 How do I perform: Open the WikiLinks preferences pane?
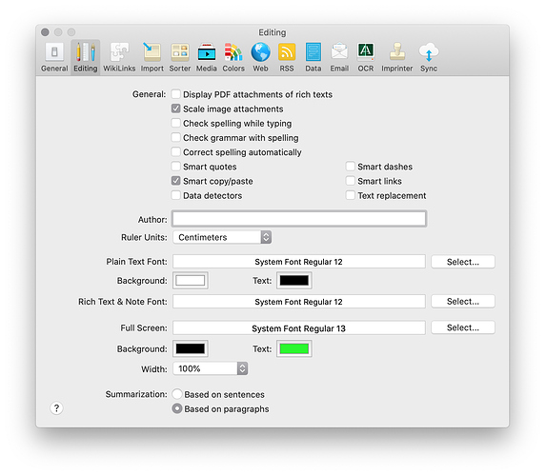(x=119, y=57)
